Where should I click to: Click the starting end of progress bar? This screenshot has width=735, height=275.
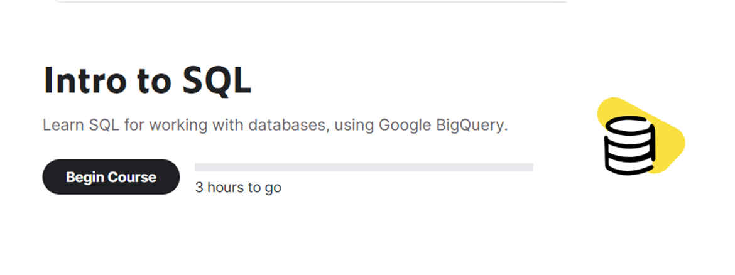pyautogui.click(x=197, y=167)
